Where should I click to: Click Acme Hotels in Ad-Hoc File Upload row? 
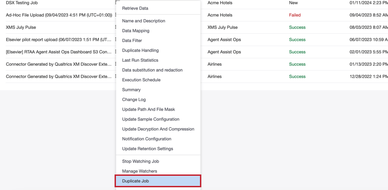point(220,15)
